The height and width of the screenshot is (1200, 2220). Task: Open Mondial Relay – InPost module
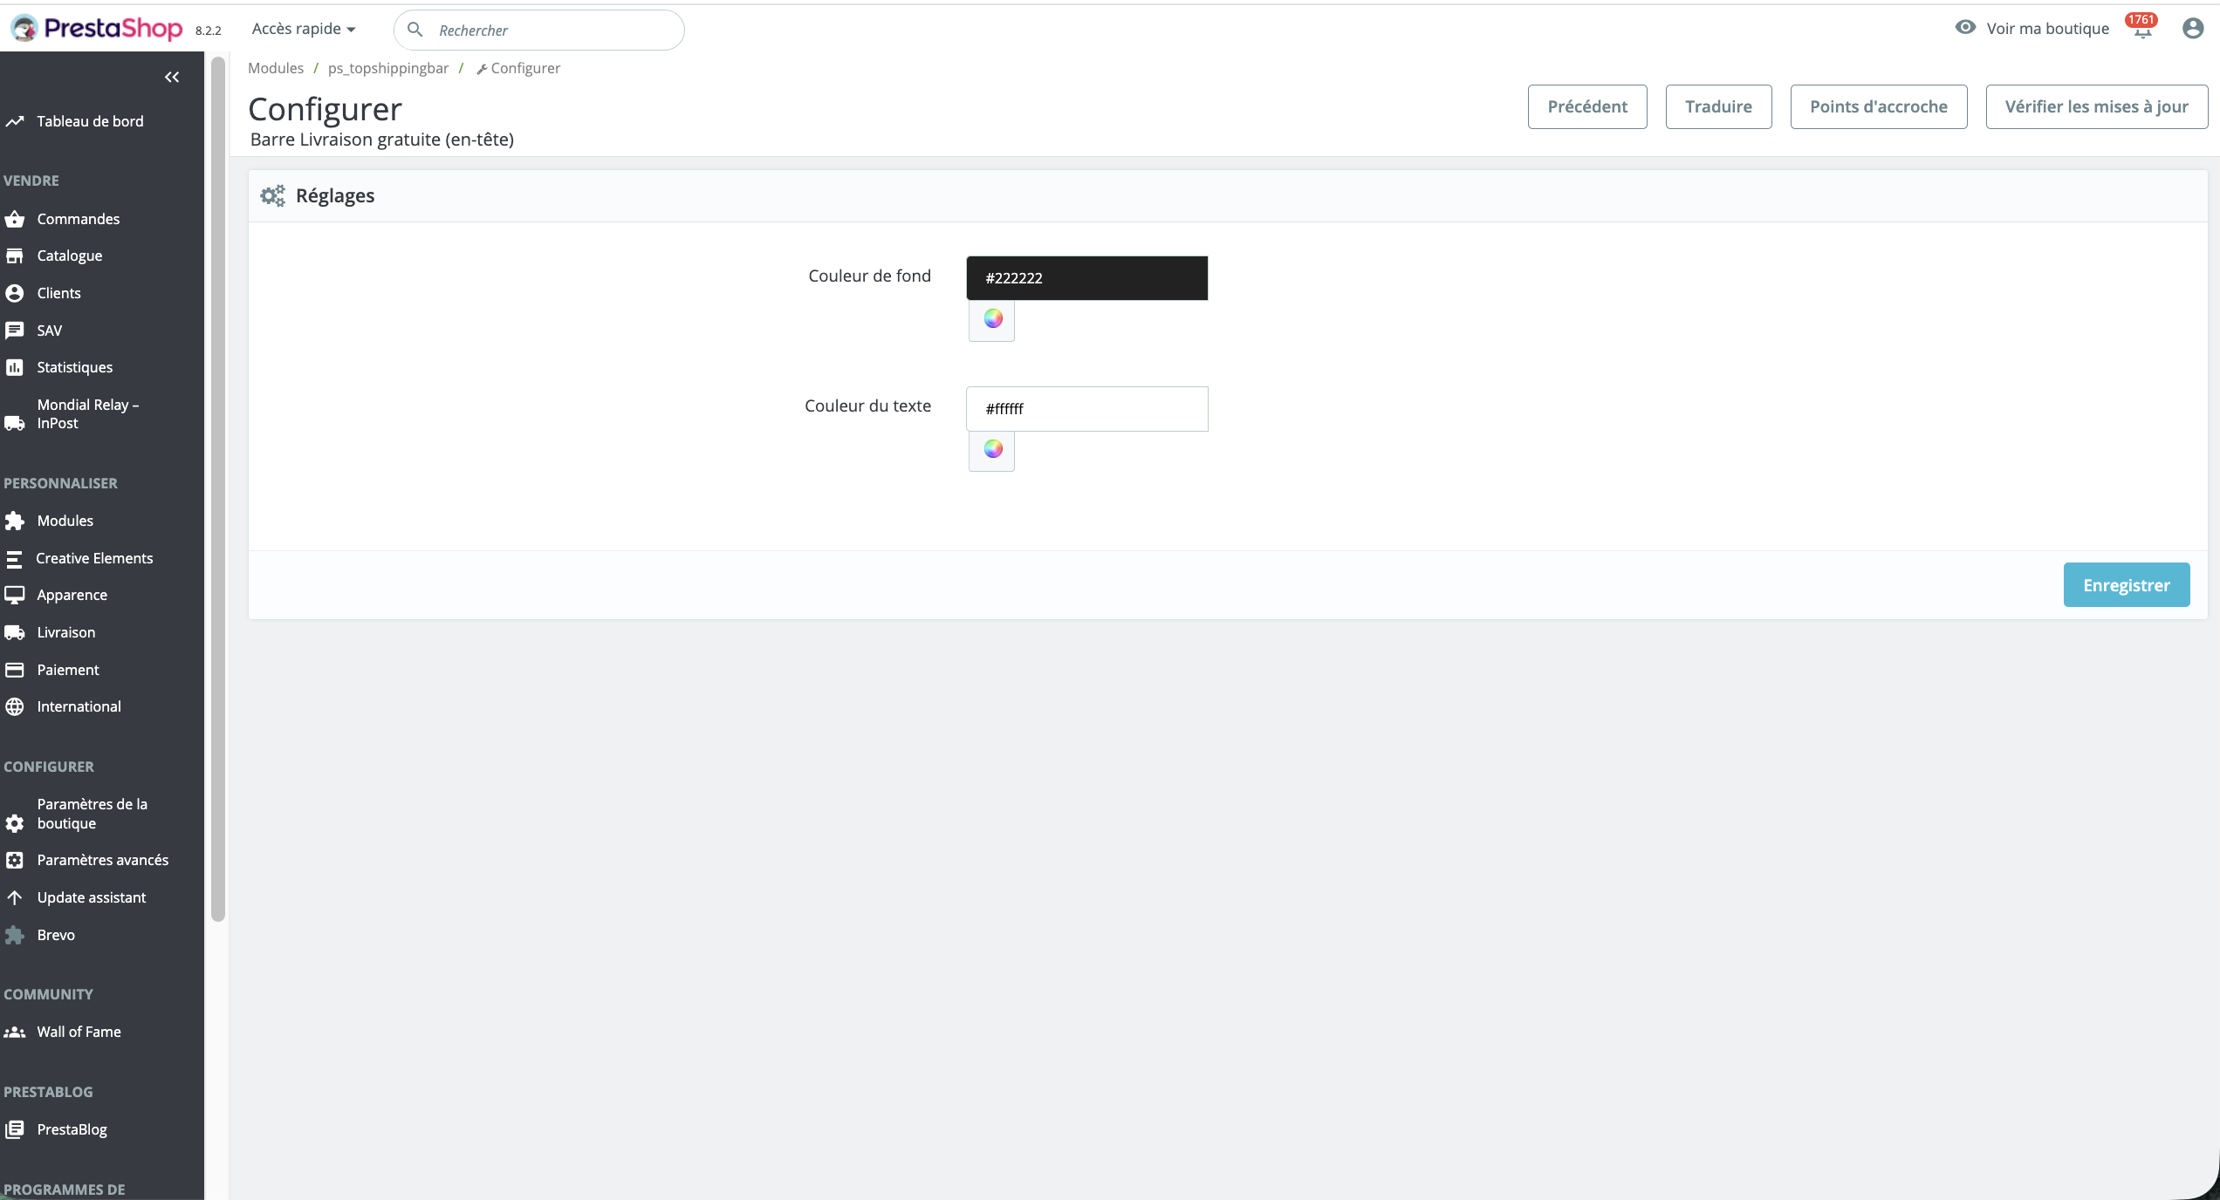point(87,413)
